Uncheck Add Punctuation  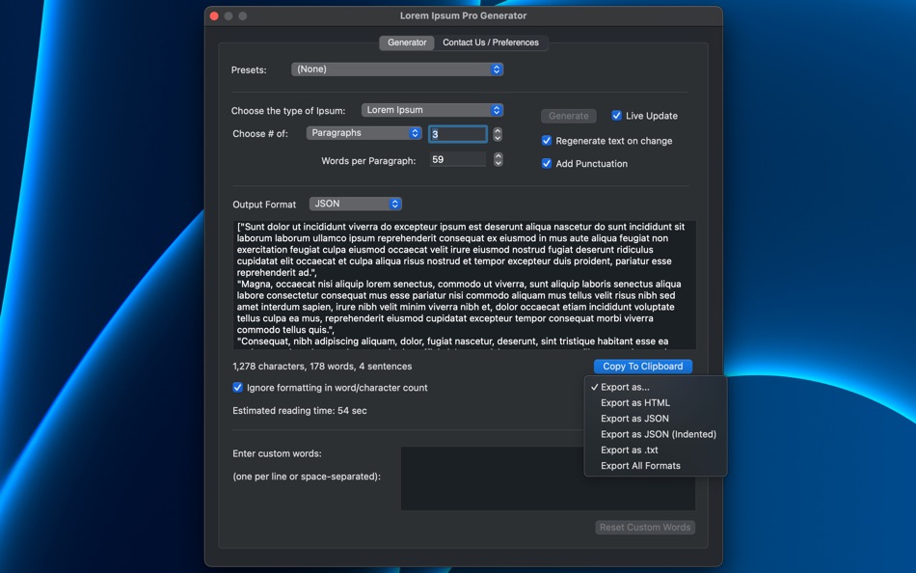pyautogui.click(x=546, y=163)
